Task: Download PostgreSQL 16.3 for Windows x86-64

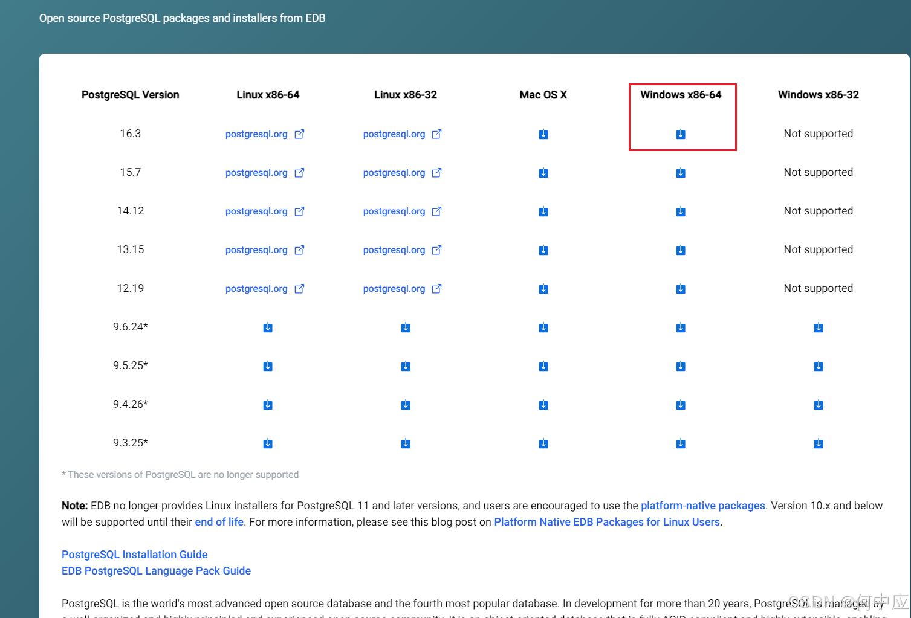Action: tap(681, 134)
